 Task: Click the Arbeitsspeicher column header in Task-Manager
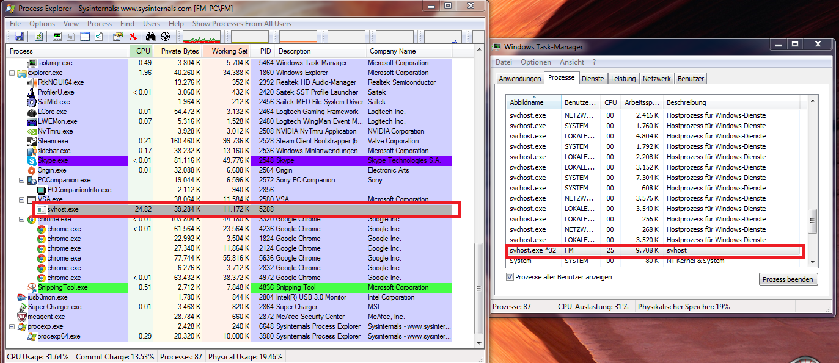click(x=642, y=102)
